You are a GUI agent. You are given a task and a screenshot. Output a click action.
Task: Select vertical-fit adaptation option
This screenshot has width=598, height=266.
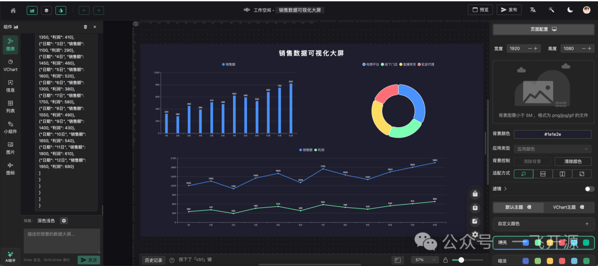pos(563,174)
